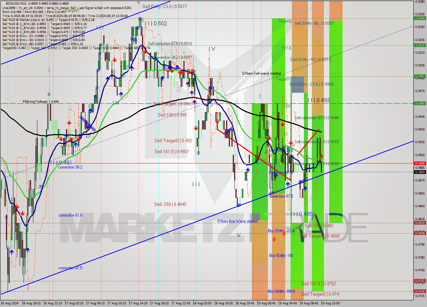Select the 'I I I 0.491' wave label
Image resolution: width=427 pixels, height=307 pixels.
click(61, 162)
